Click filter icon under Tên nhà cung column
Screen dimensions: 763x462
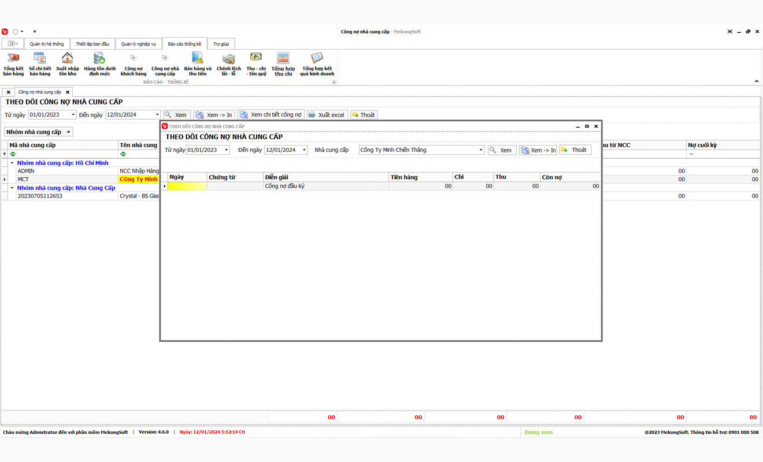[x=123, y=154]
